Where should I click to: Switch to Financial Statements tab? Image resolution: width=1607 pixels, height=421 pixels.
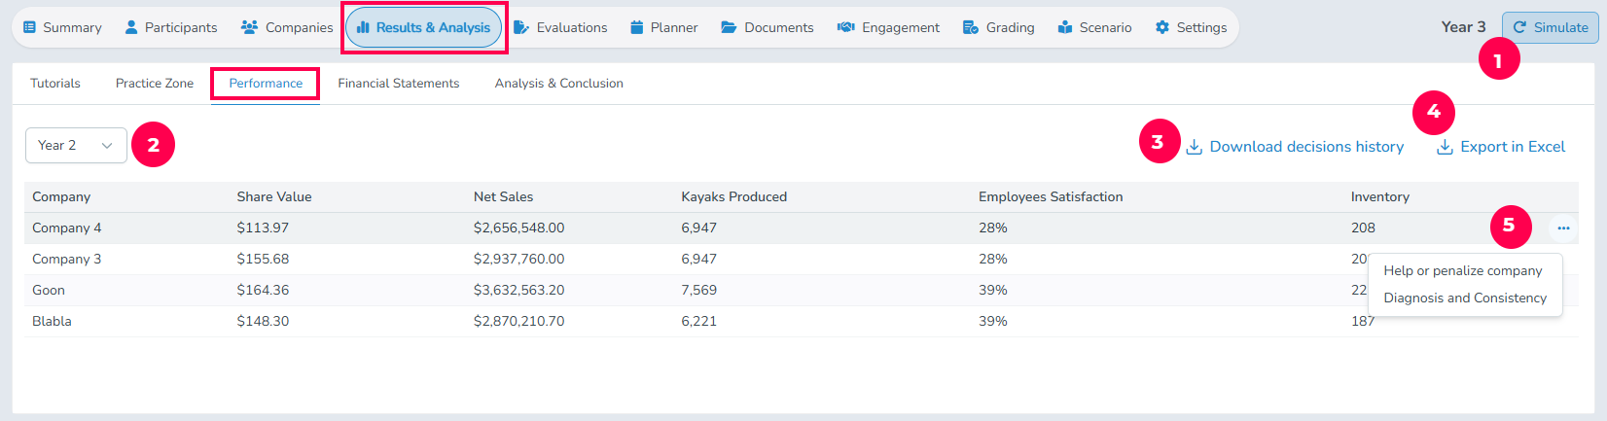[399, 84]
